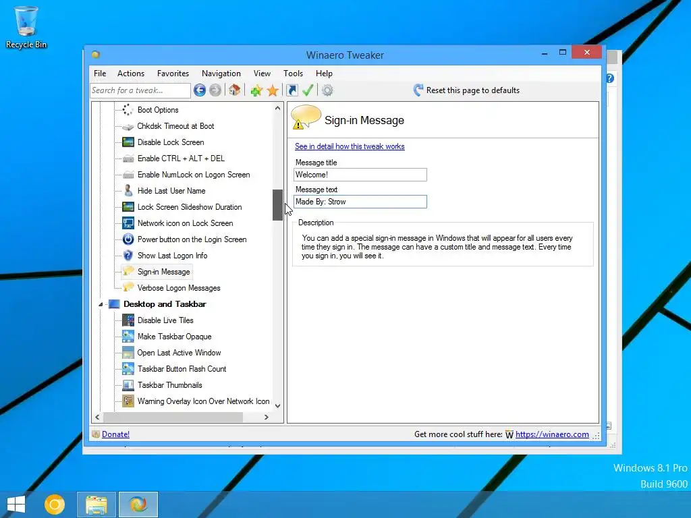This screenshot has height=518, width=691.
Task: Open the View menu
Action: click(x=262, y=74)
